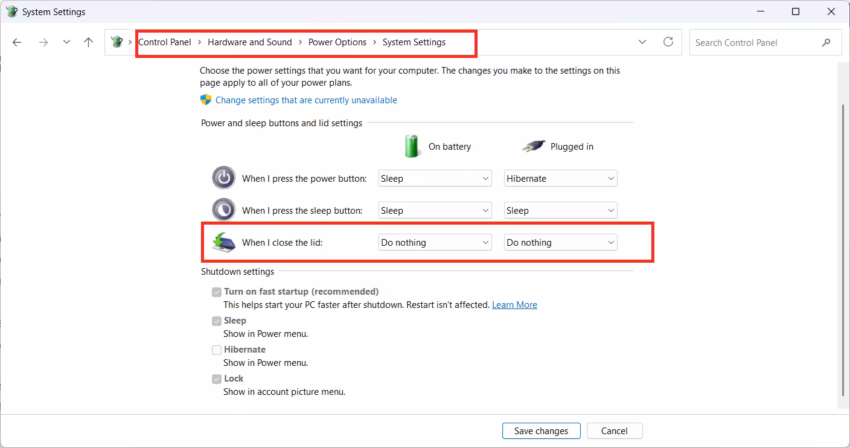Go back with the Back arrow

pyautogui.click(x=17, y=42)
